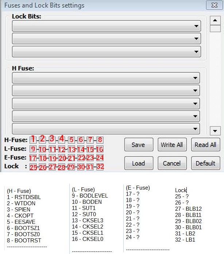Toggle the last checkbox in E-Fuse row
This screenshot has height=254, width=224.
(100, 158)
